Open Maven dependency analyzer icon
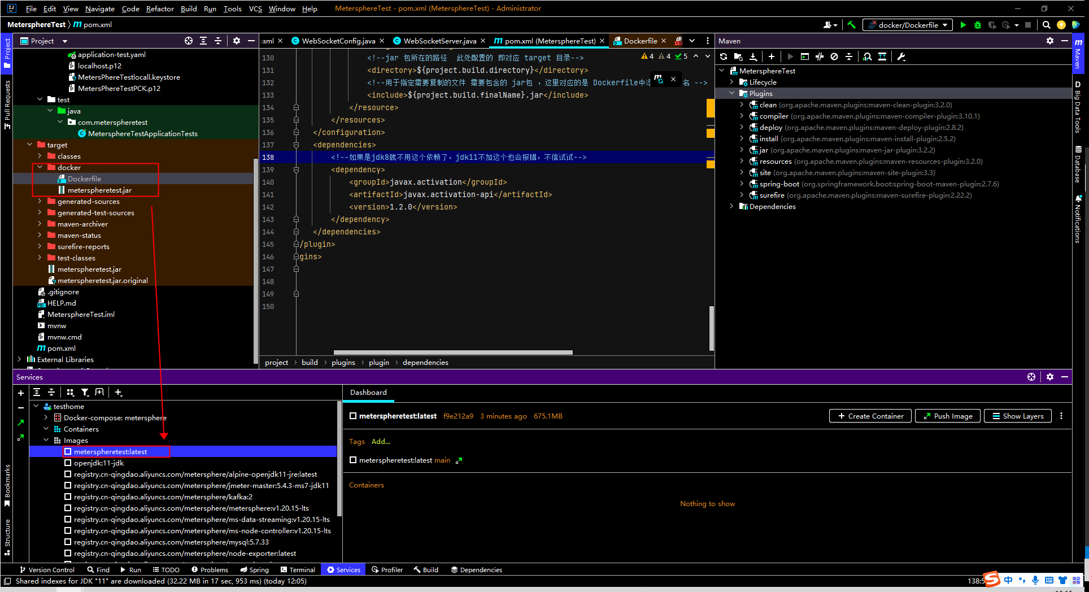1089x592 pixels. [868, 56]
